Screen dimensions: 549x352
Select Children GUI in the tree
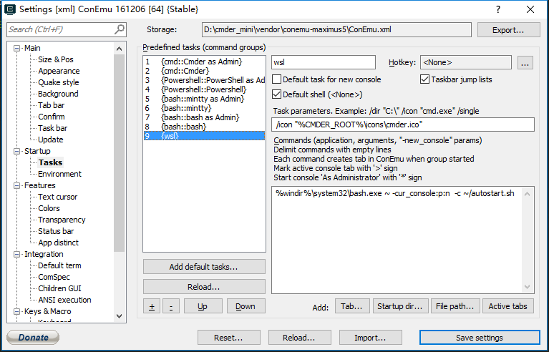(x=59, y=288)
